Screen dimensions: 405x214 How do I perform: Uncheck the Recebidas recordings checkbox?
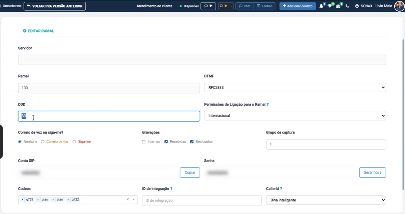166,142
